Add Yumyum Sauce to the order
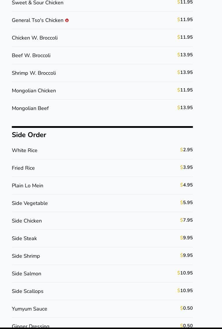Image resolution: width=222 pixels, height=329 pixels. (x=102, y=309)
